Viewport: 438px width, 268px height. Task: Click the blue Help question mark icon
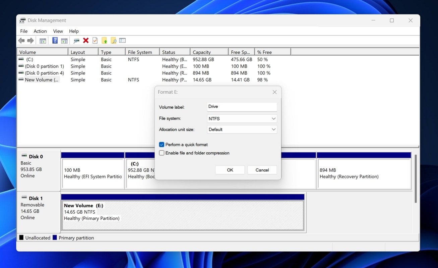55,41
